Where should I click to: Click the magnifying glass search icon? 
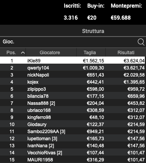click(x=141, y=42)
